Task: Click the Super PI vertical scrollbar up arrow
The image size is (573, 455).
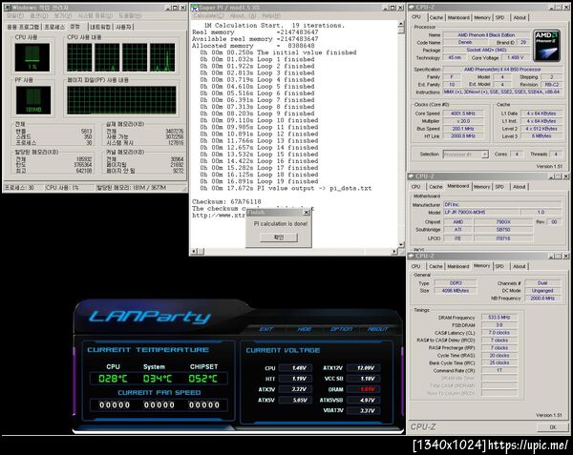Action: point(401,24)
